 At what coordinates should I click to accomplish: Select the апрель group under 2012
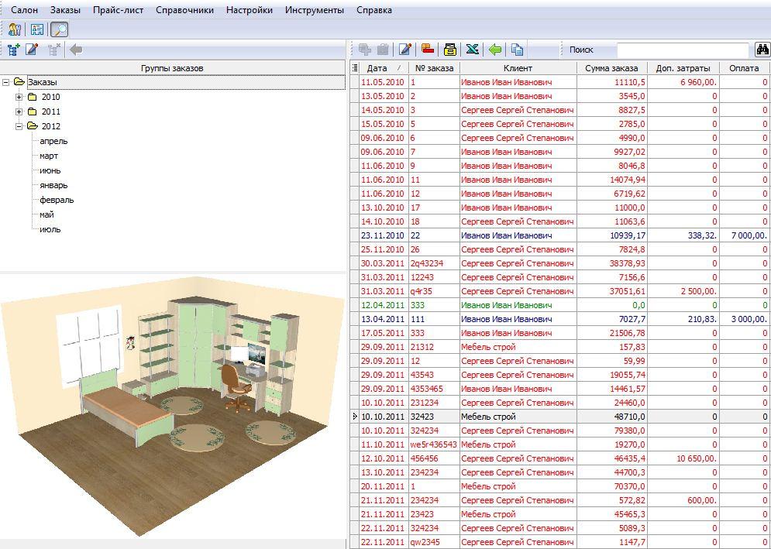(53, 141)
